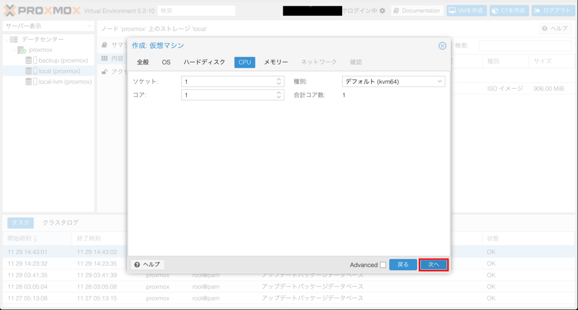
Task: Switch to the 全般 tab
Action: pos(143,62)
